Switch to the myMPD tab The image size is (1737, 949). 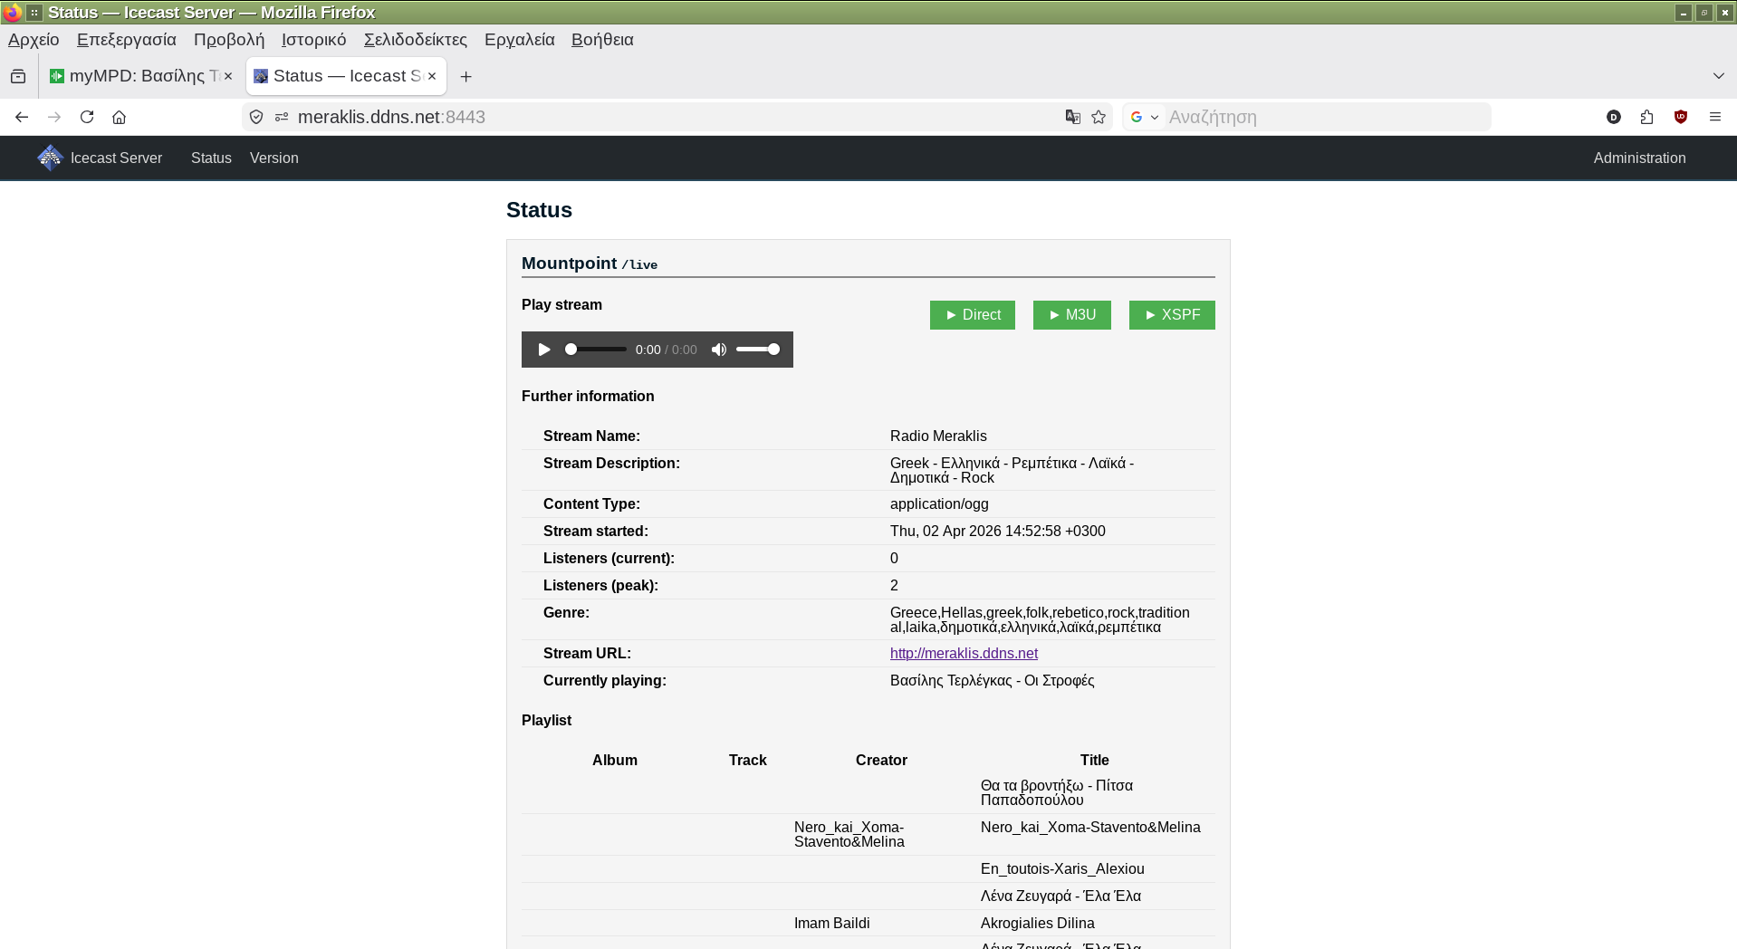(136, 76)
